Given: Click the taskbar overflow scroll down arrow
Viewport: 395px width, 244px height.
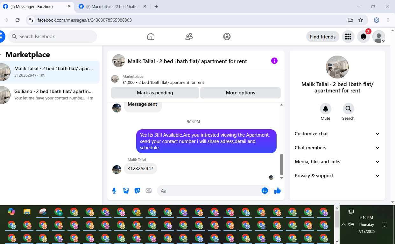Looking at the screenshot, I should (x=337, y=241).
